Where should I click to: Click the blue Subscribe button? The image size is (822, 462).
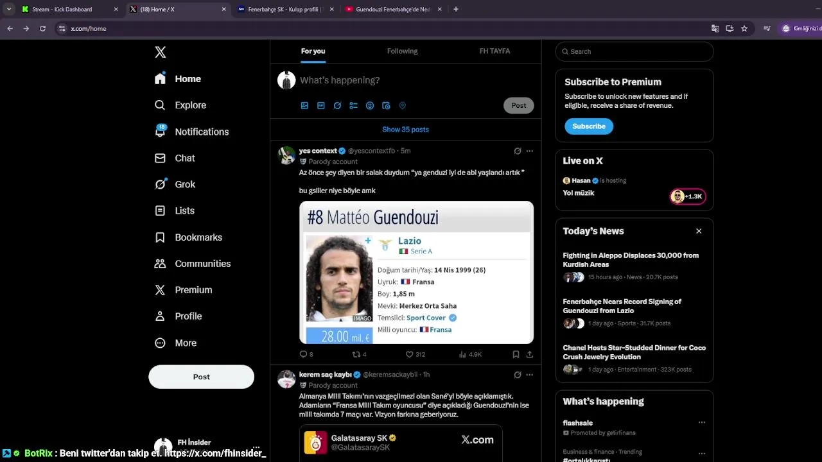(x=589, y=126)
